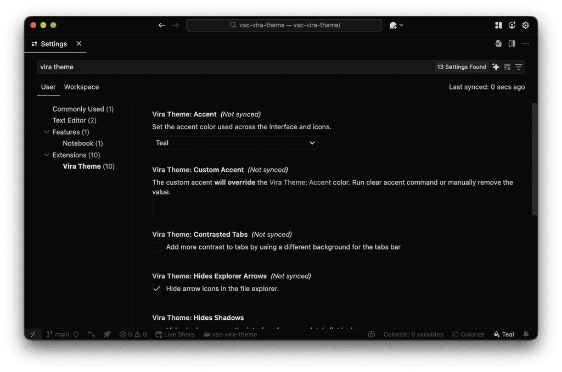Screen dimensions: 562x372
Task: Open the More Actions ellipsis menu
Action: point(525,43)
